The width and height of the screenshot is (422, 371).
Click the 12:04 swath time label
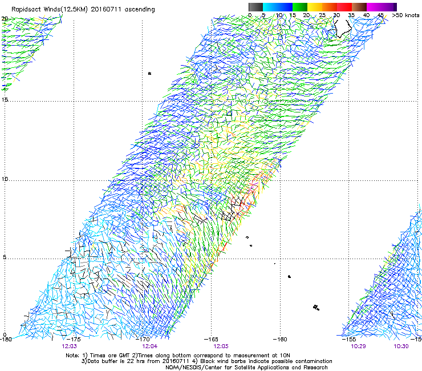(150, 346)
